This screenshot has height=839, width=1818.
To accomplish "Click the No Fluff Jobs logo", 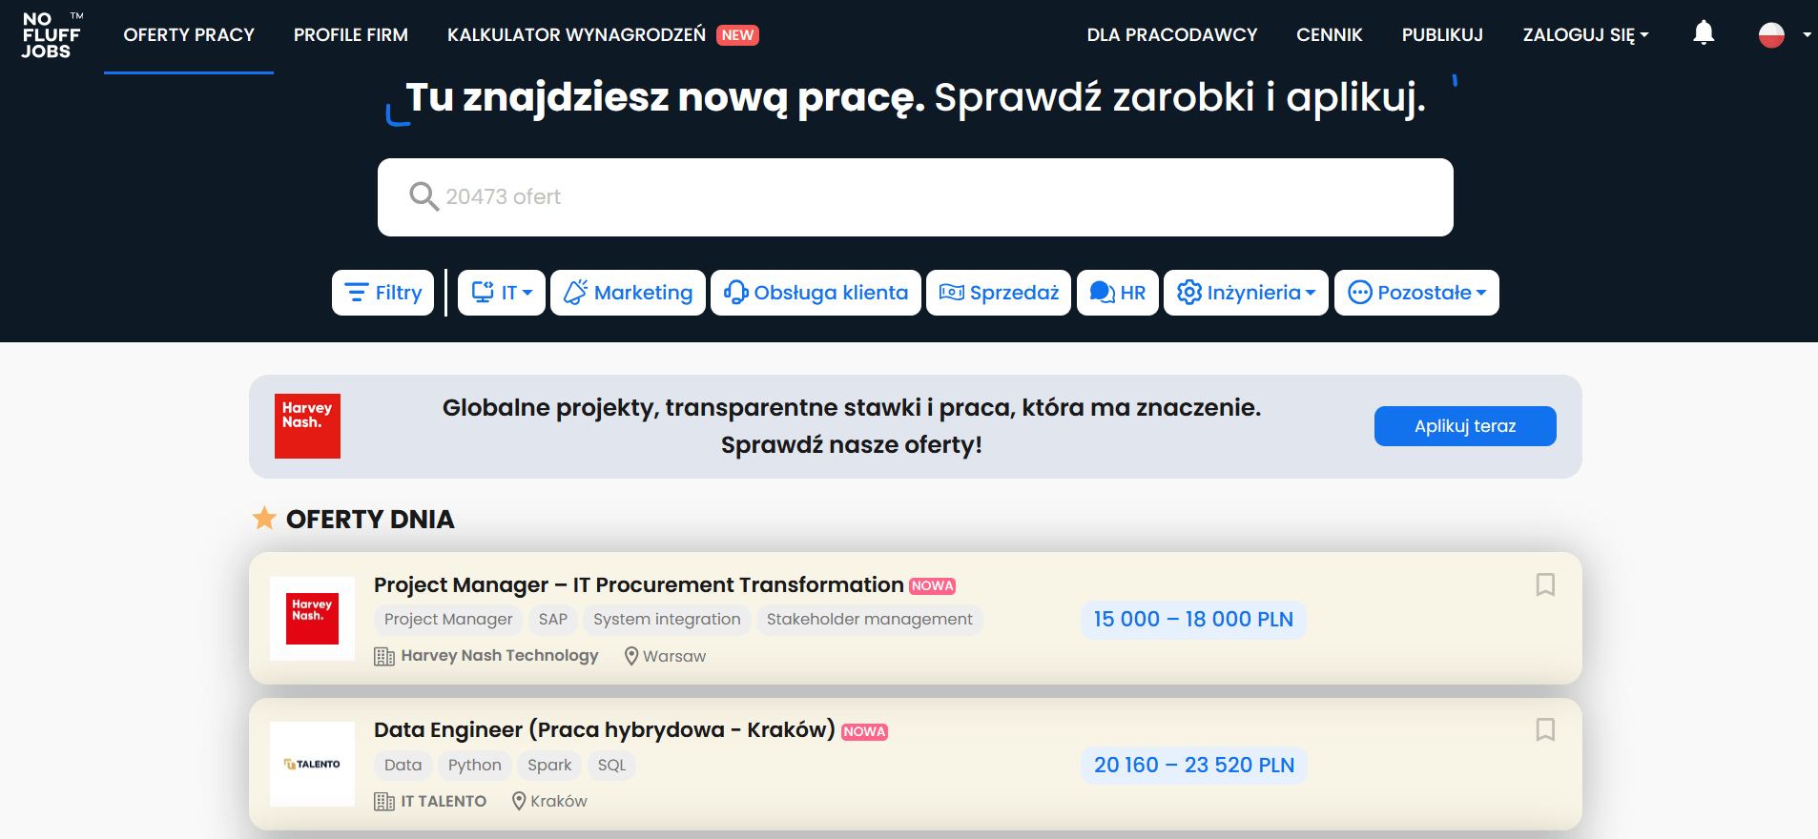I will coord(52,35).
